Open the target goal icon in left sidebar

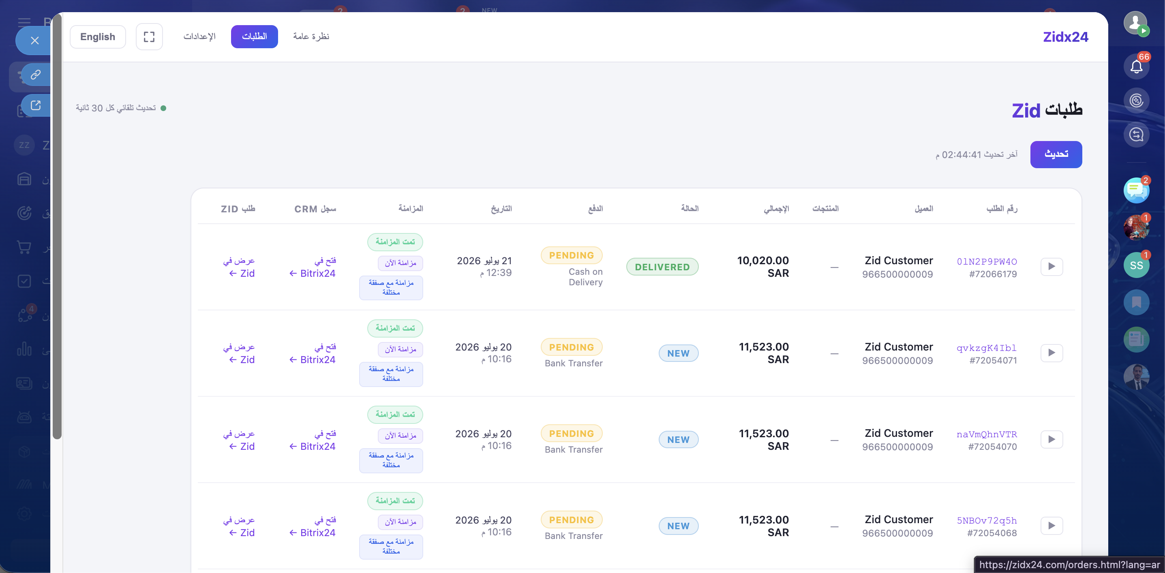point(24,213)
